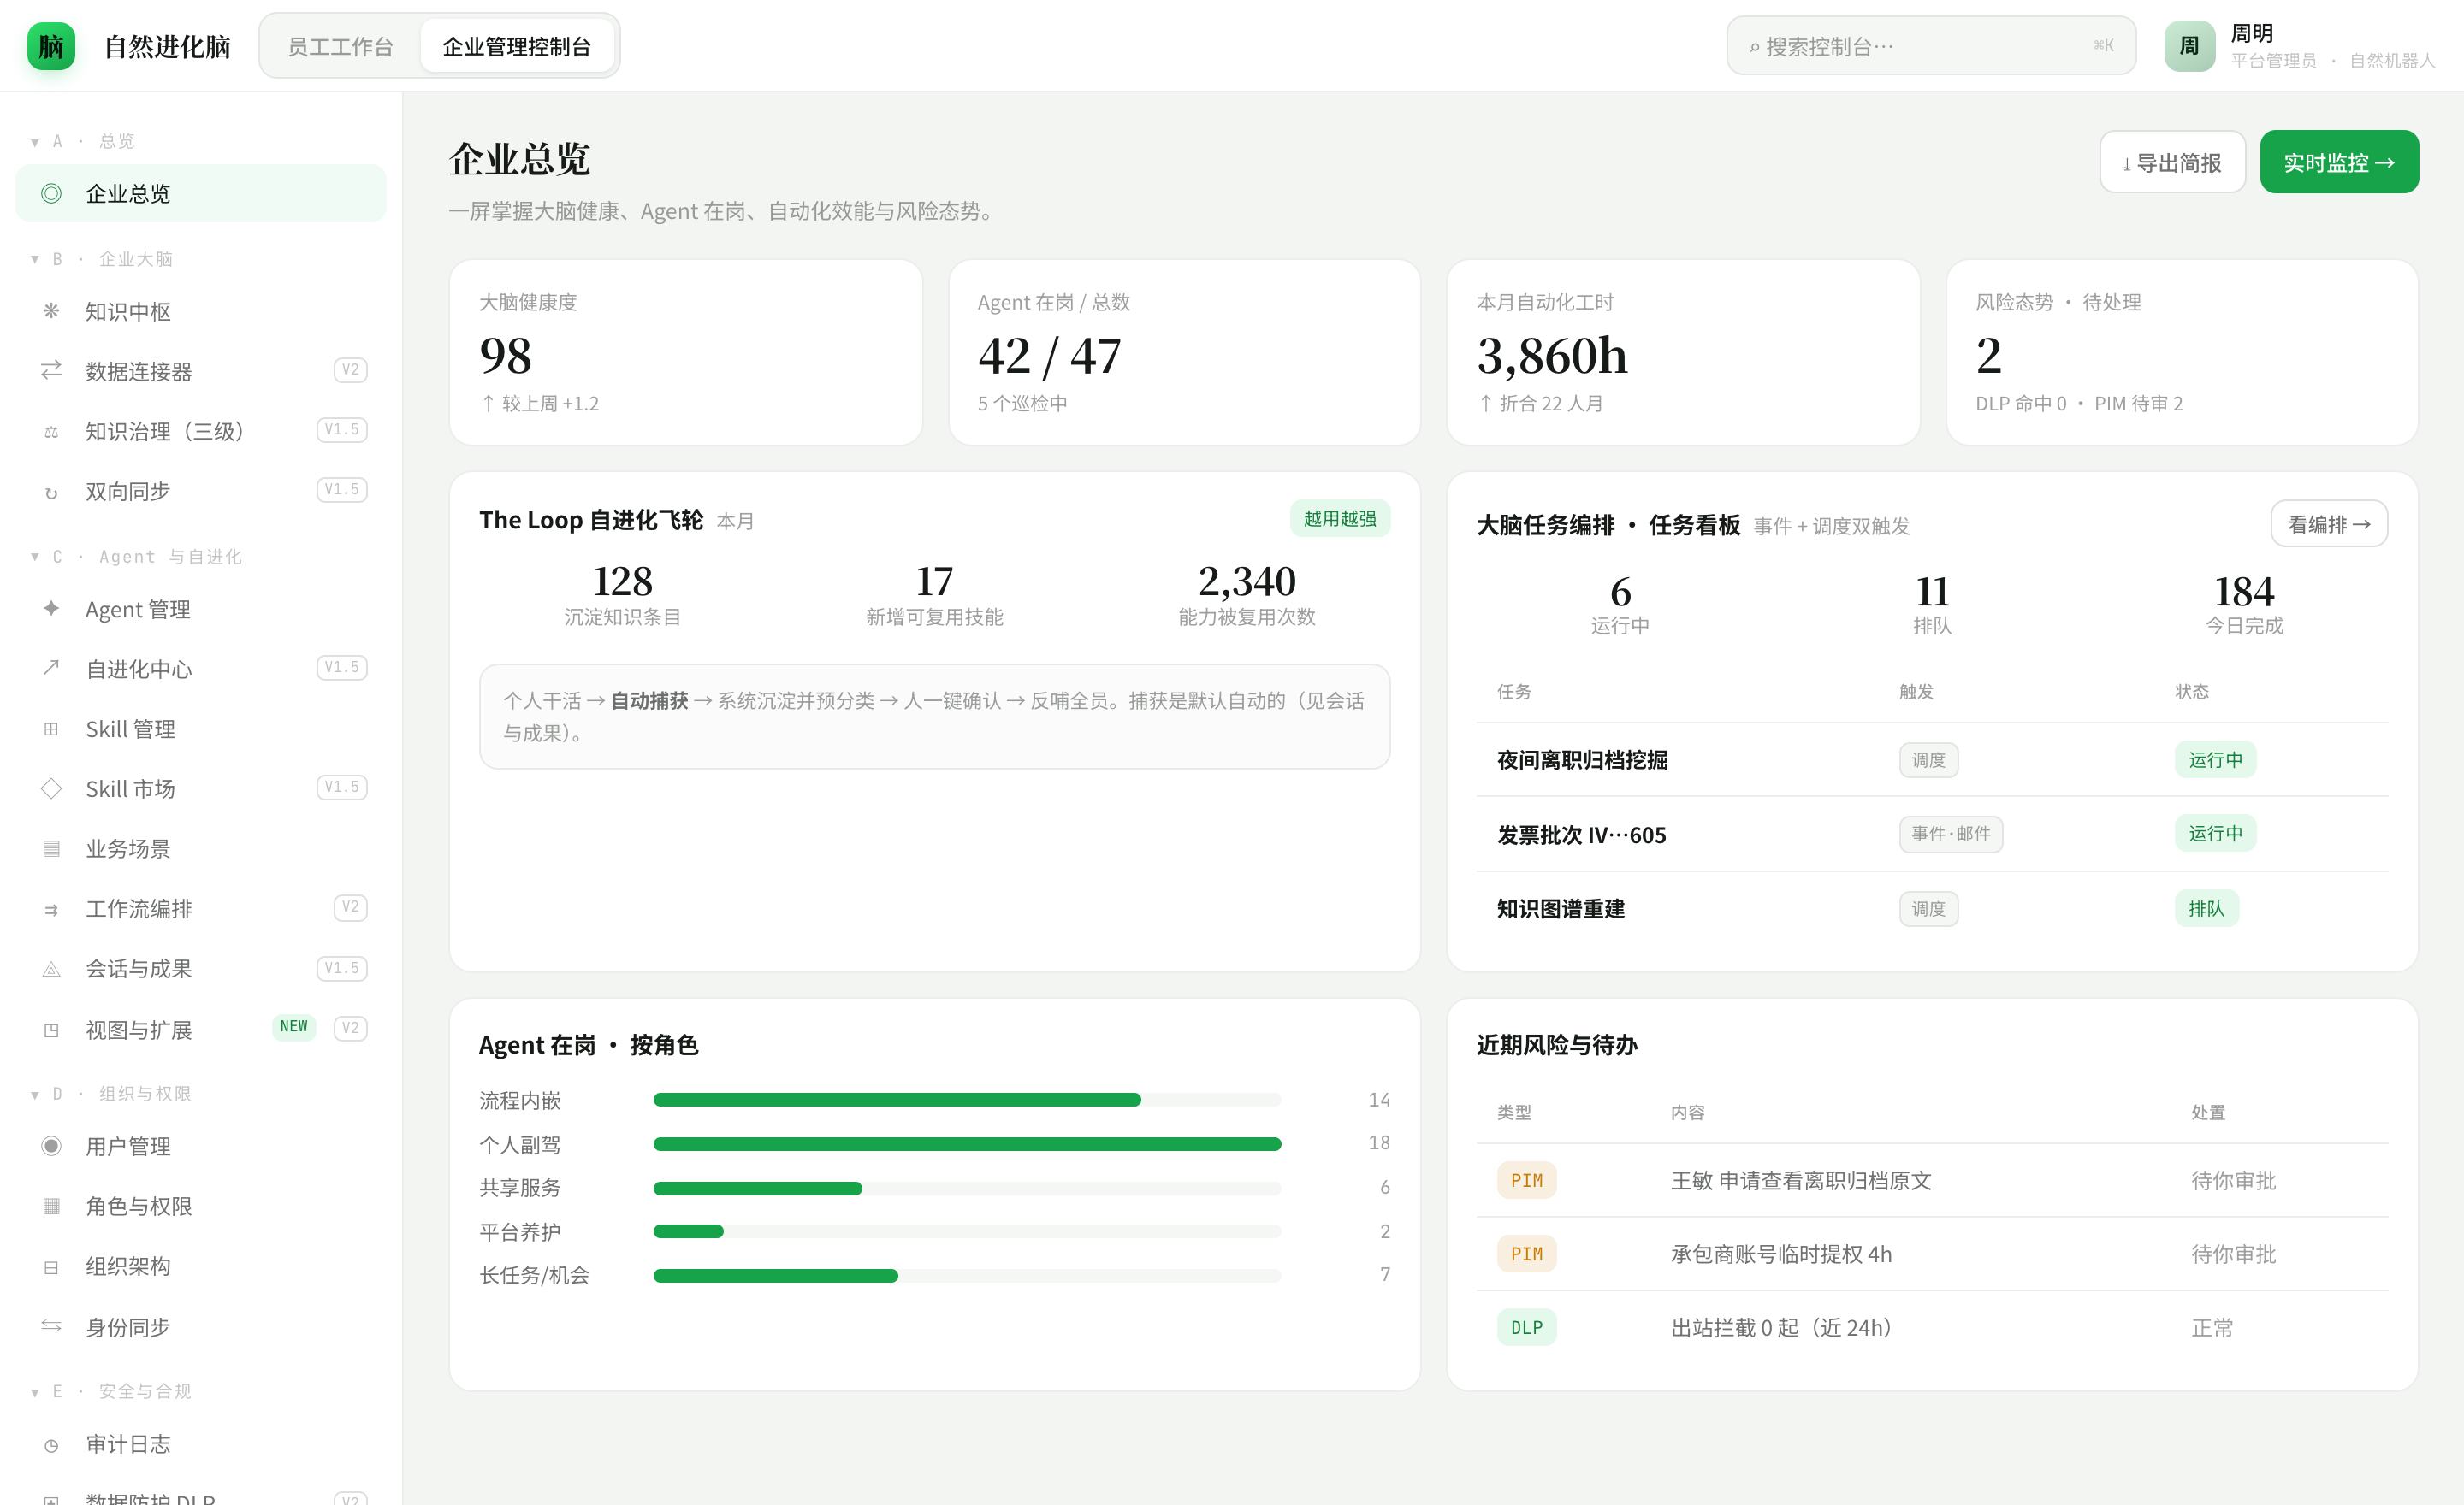2464x1505 pixels.
Task: Collapse the A · 总览 section
Action: (35, 142)
